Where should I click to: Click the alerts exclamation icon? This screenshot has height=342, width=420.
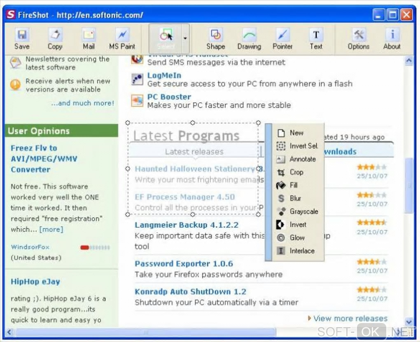tap(15, 85)
